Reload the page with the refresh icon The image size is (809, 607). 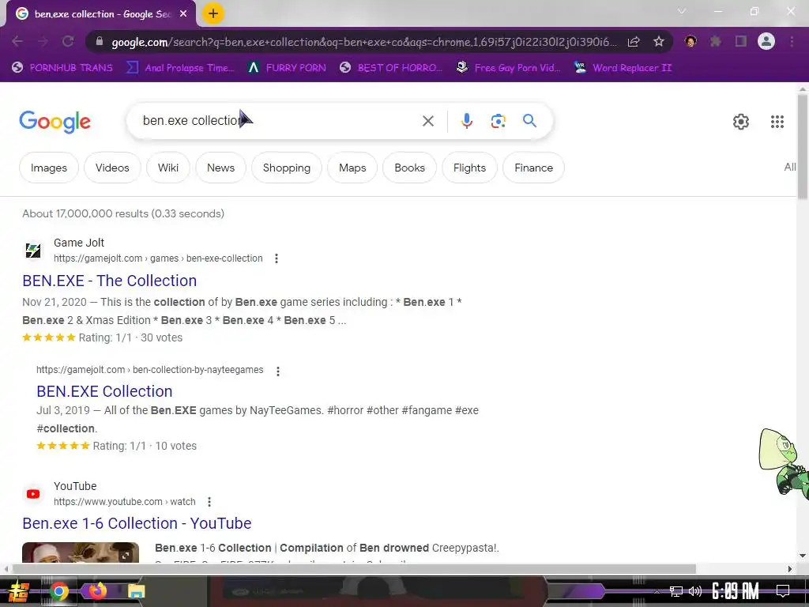pyautogui.click(x=68, y=42)
